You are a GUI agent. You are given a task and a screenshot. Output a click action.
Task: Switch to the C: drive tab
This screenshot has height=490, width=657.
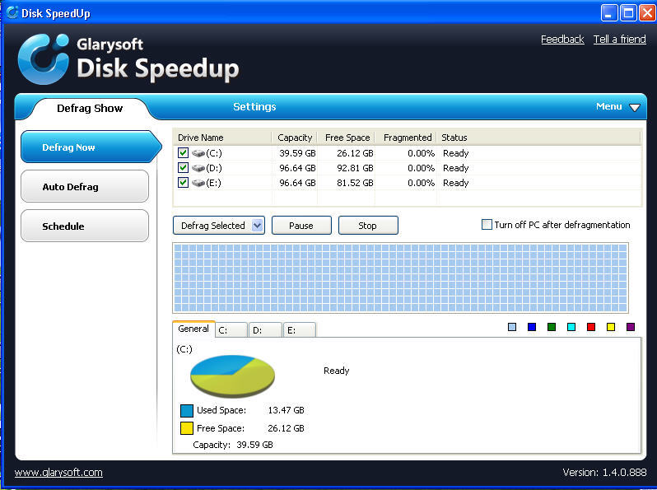(231, 330)
